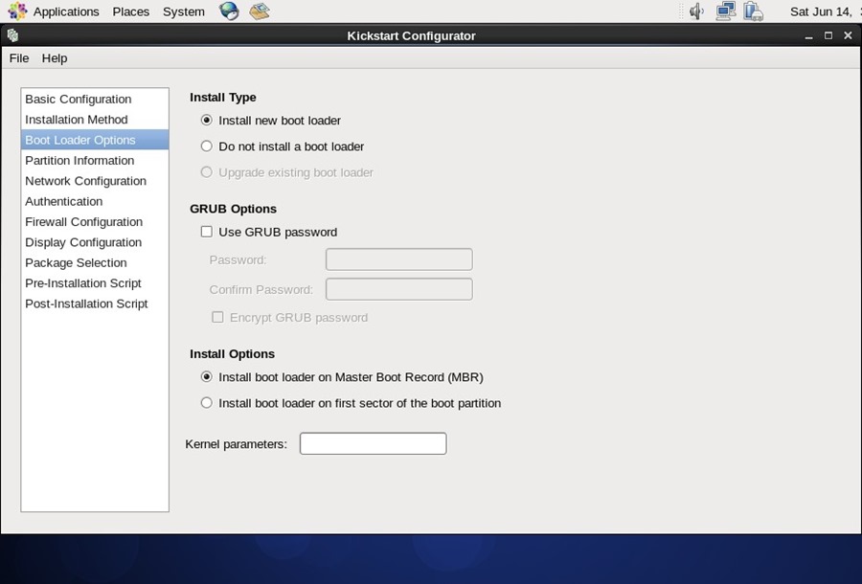
Task: Open the Applications menu in the top panel
Action: [x=65, y=11]
